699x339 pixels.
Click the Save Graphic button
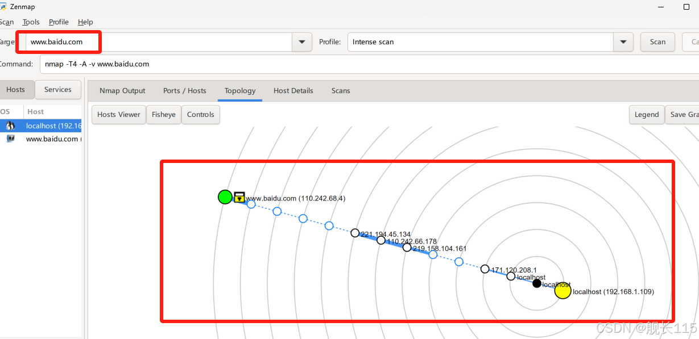click(x=683, y=114)
